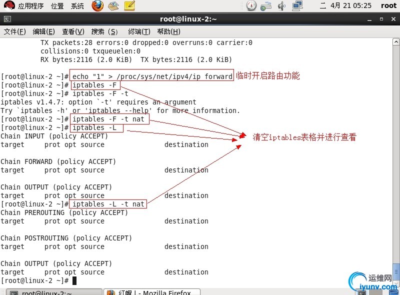Switch to root@linux-2 taskbar window button
This screenshot has height=295, width=400.
coord(54,292)
